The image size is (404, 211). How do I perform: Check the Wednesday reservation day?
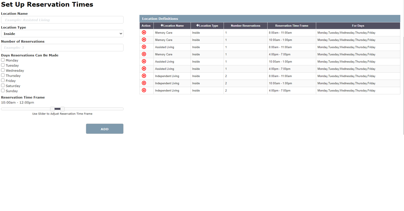point(3,70)
